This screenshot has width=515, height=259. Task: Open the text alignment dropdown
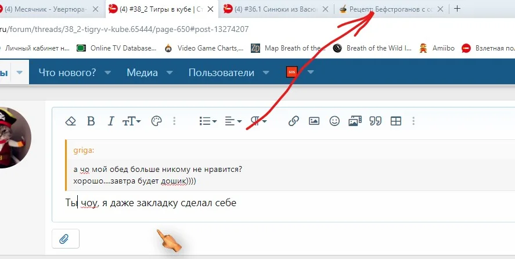[x=233, y=121]
